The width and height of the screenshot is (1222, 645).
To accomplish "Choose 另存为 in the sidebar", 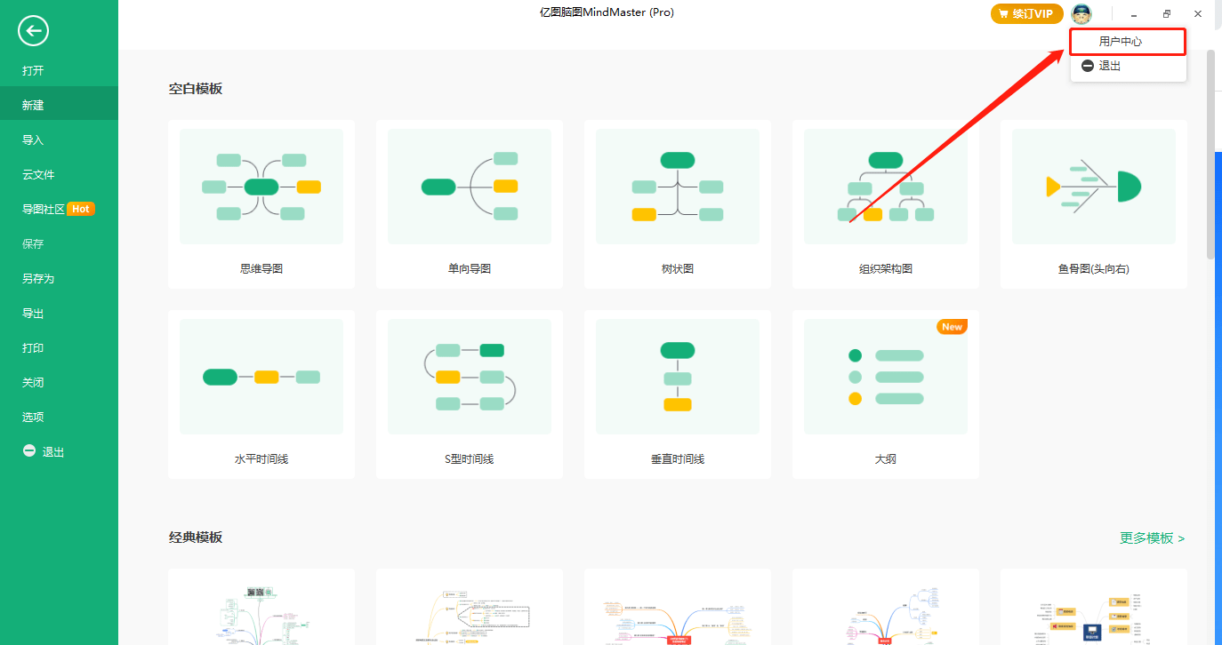I will (59, 278).
